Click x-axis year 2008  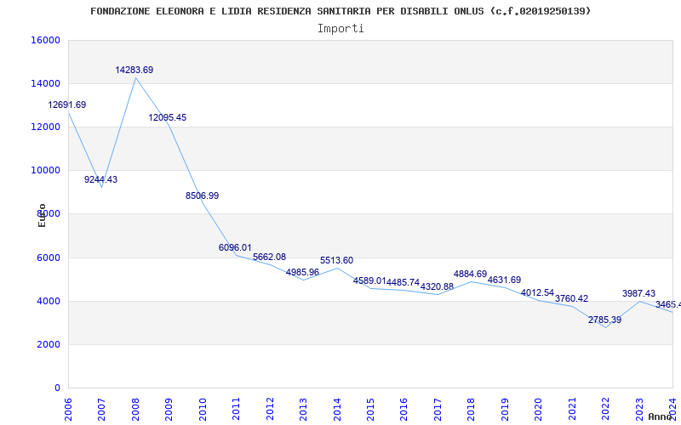135,410
